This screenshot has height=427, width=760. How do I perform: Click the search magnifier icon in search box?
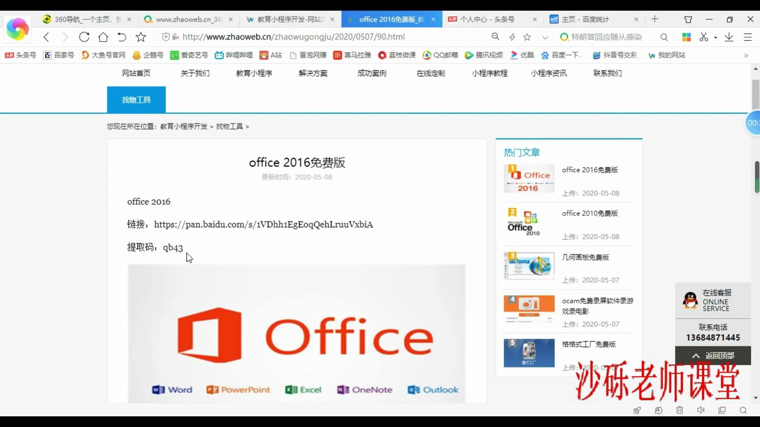point(664,37)
